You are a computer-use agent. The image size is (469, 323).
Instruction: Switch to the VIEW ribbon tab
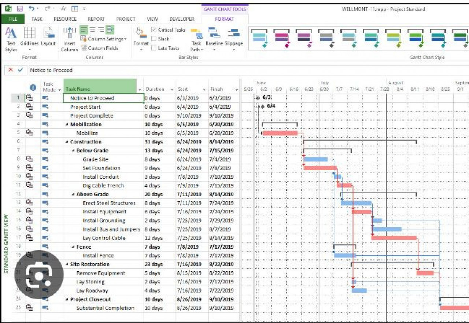152,19
